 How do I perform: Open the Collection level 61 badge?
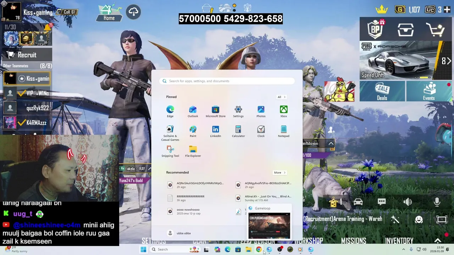click(x=67, y=12)
